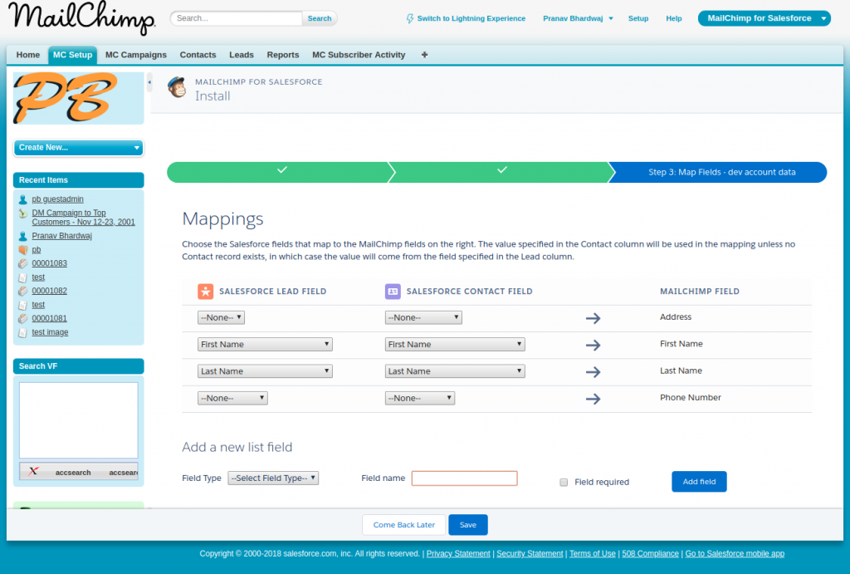This screenshot has width=850, height=574.
Task: Click the user icon beside pb guestadmin
Action: (x=22, y=199)
